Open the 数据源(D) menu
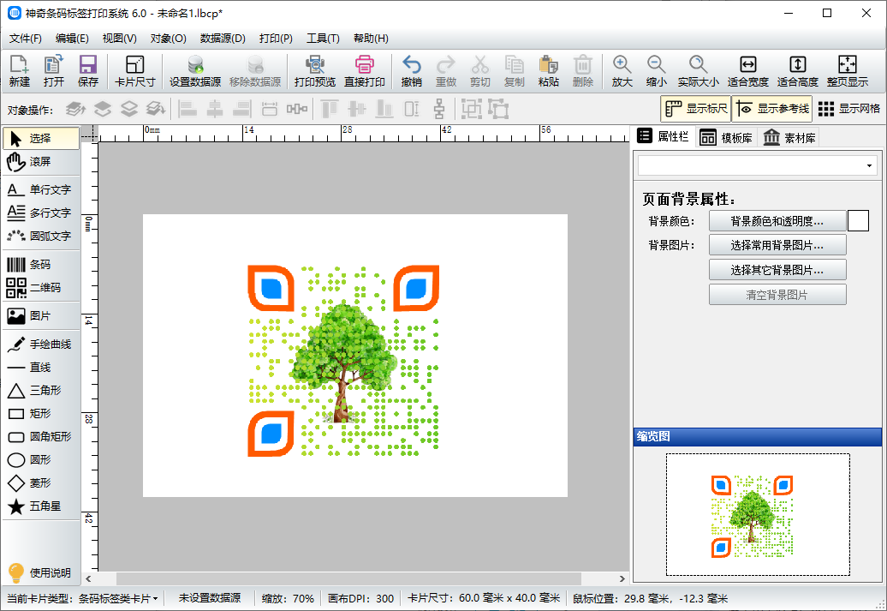Image resolution: width=887 pixels, height=611 pixels. point(223,39)
